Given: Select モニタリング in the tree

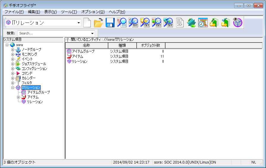Looking at the screenshot, I should (x=29, y=54).
